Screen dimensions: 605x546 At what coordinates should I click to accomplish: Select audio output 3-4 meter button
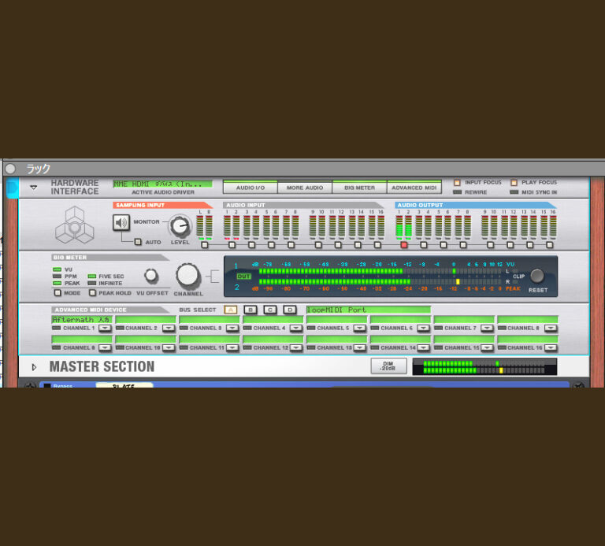tap(424, 245)
